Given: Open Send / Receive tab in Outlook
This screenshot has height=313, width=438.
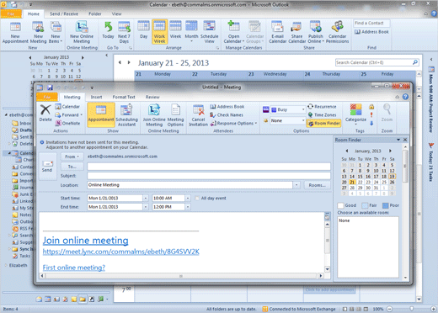Looking at the screenshot, I should click(x=64, y=13).
